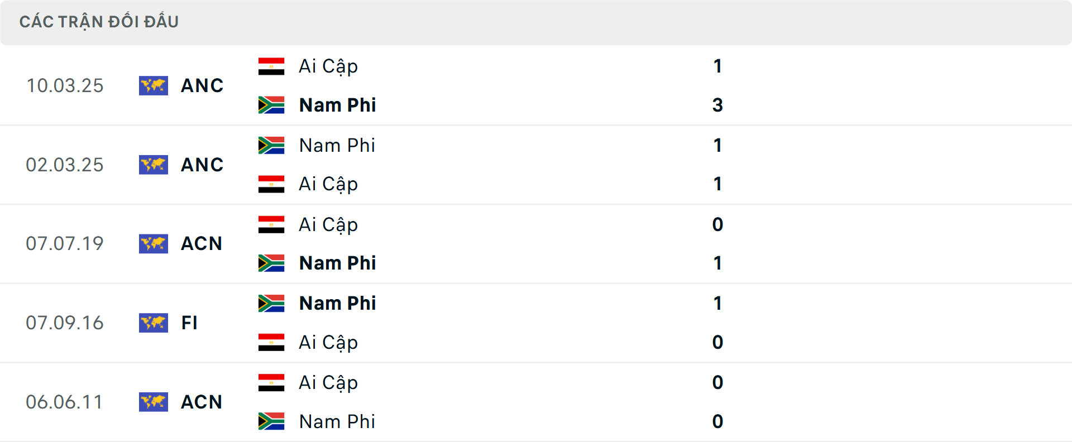
Task: Click the Egypt flag in the 06.06.11 match
Action: click(271, 382)
